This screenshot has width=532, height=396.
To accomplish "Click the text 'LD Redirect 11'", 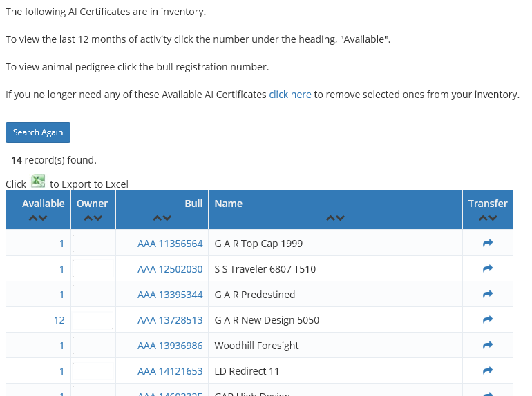I will (247, 371).
